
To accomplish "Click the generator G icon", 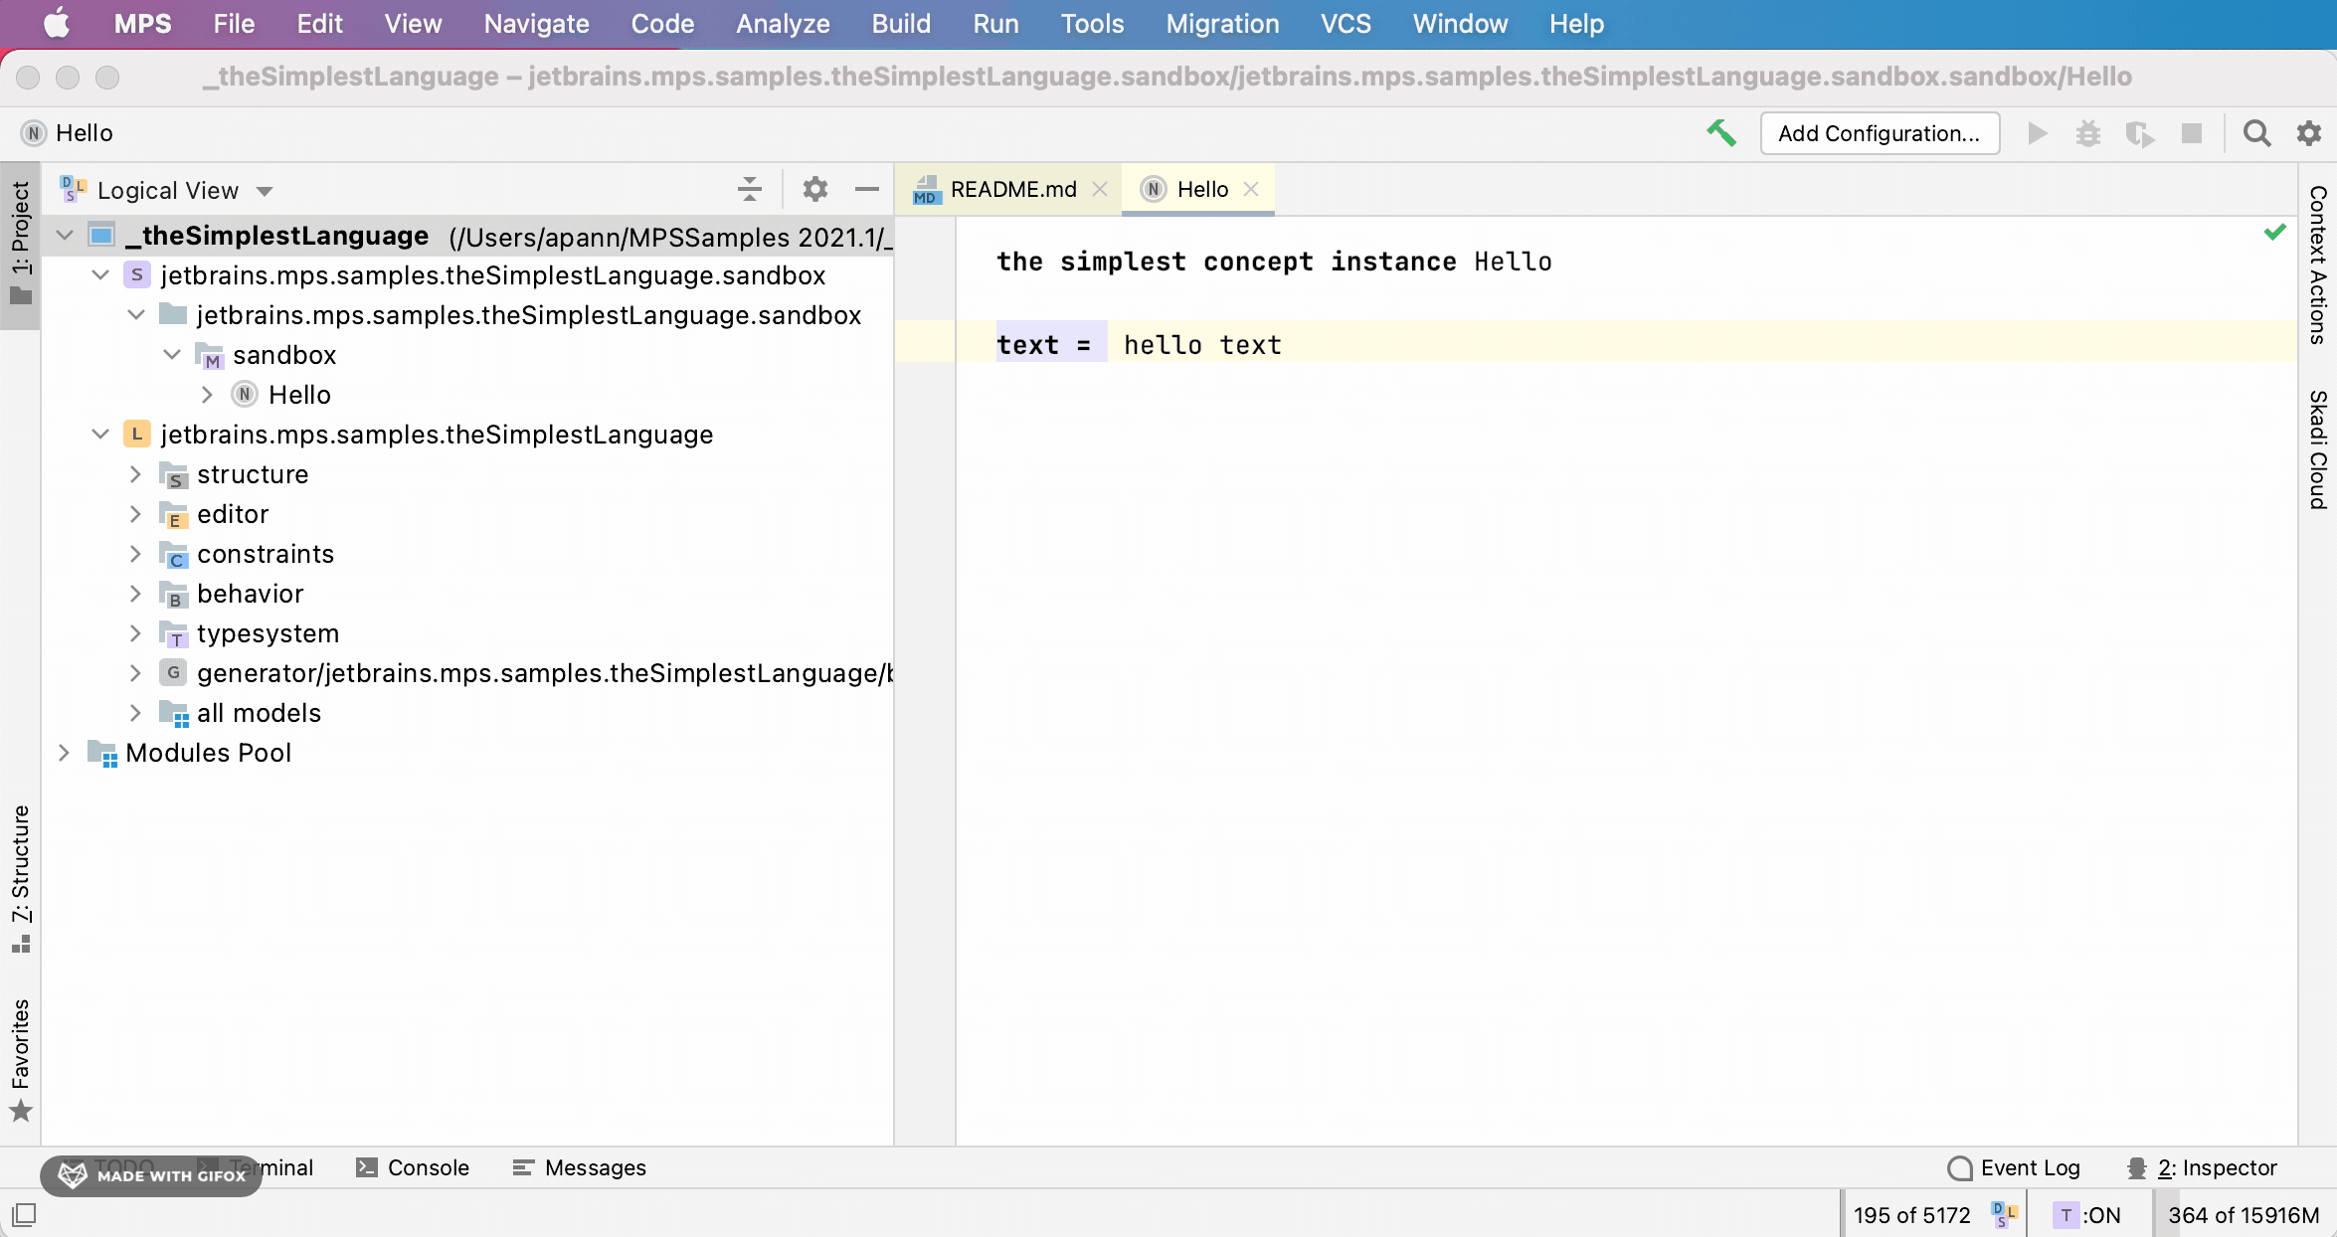I will [x=173, y=673].
